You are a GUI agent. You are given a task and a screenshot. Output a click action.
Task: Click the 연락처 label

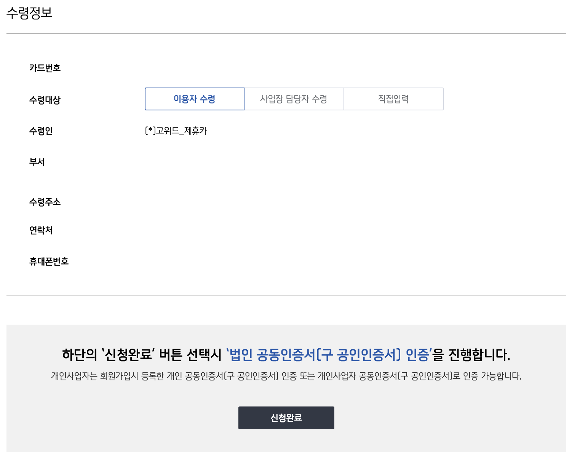41,230
